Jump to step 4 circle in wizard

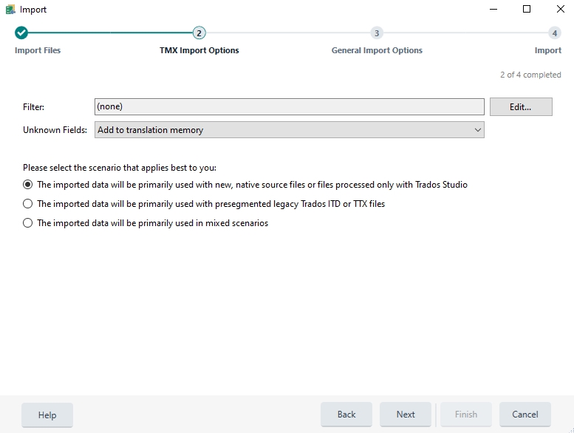555,33
